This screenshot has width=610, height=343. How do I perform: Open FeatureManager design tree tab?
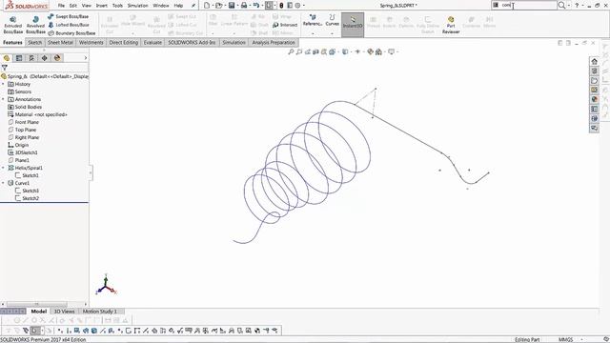(x=7, y=58)
